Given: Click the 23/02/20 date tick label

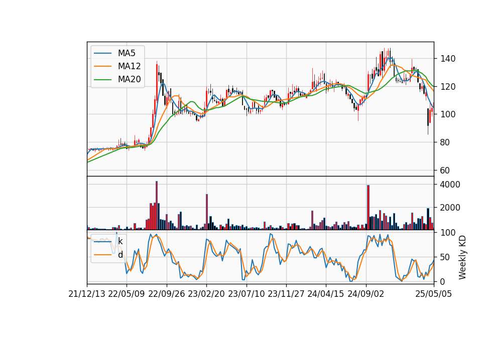Looking at the screenshot, I should pyautogui.click(x=206, y=294).
